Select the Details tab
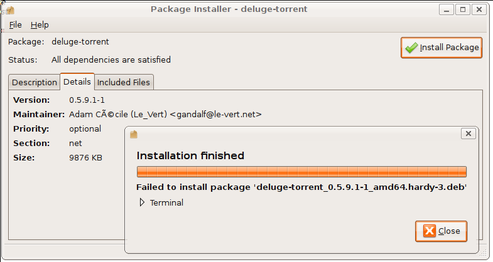This screenshot has width=493, height=262. tap(77, 81)
